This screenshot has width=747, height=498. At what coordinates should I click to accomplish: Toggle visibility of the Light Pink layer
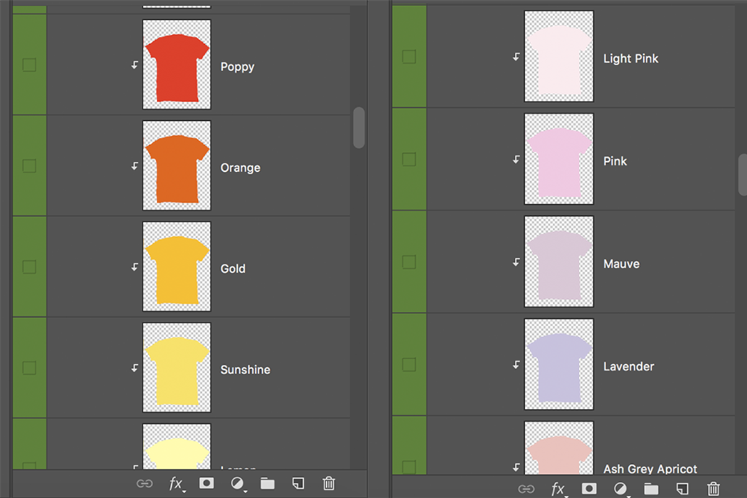pos(409,57)
